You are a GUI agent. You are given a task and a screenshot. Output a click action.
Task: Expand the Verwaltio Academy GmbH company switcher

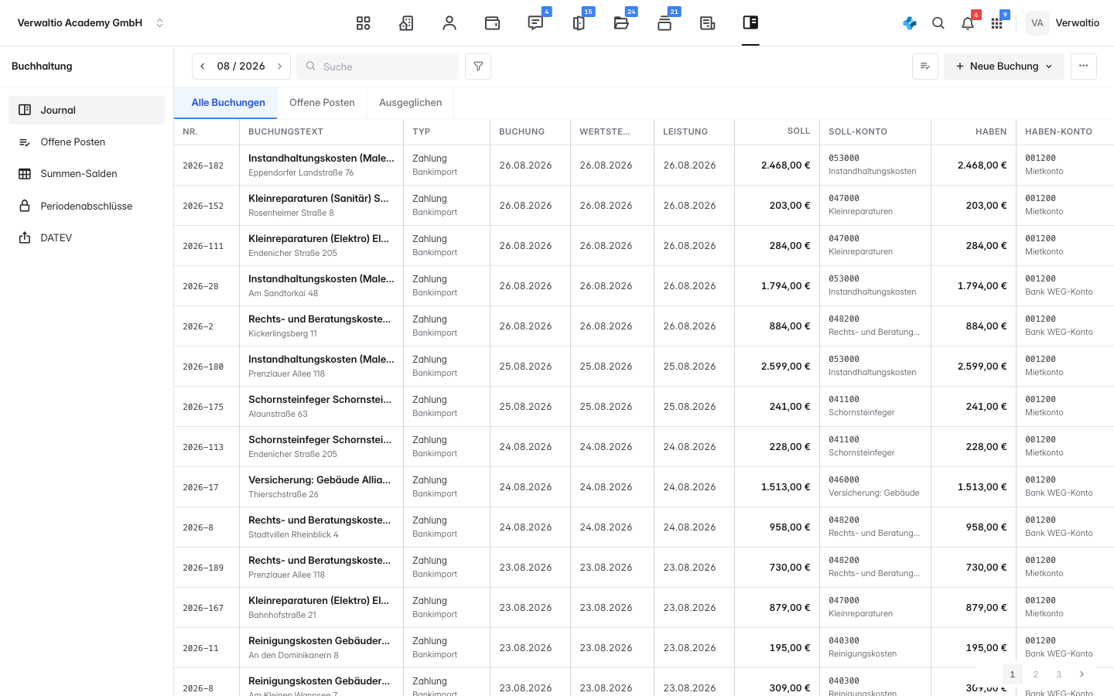click(x=91, y=23)
